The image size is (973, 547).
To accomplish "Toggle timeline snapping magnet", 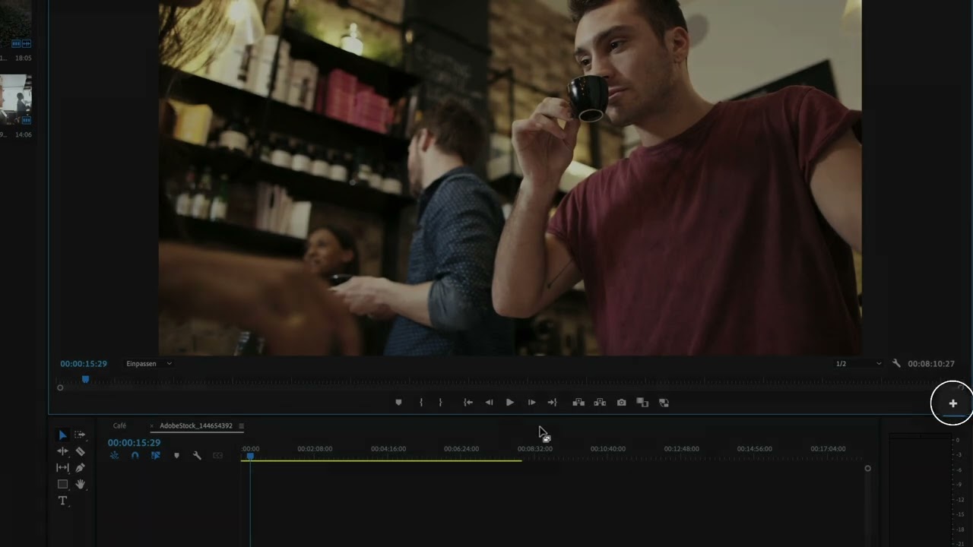I will (x=135, y=456).
